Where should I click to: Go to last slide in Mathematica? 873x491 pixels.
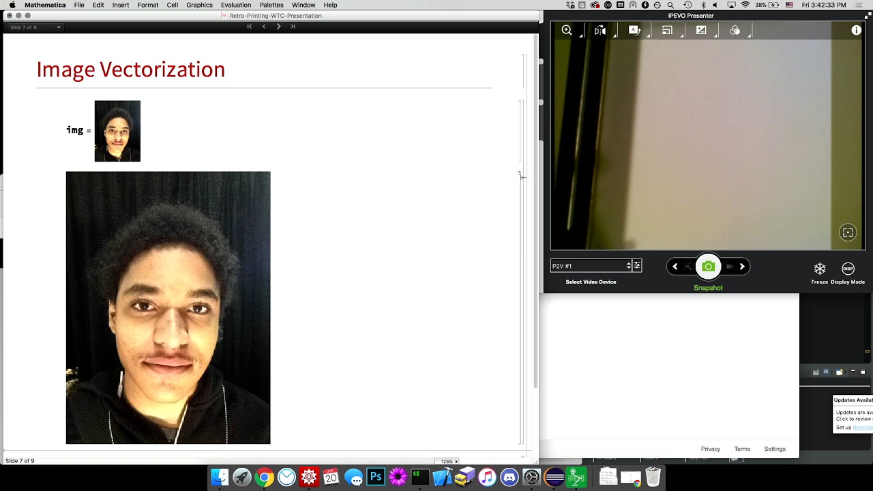(293, 27)
